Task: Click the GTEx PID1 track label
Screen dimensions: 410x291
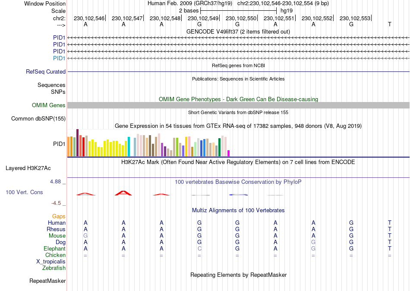Action: point(59,144)
